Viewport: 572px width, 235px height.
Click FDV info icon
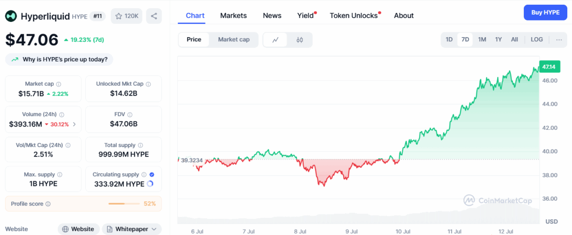point(130,115)
